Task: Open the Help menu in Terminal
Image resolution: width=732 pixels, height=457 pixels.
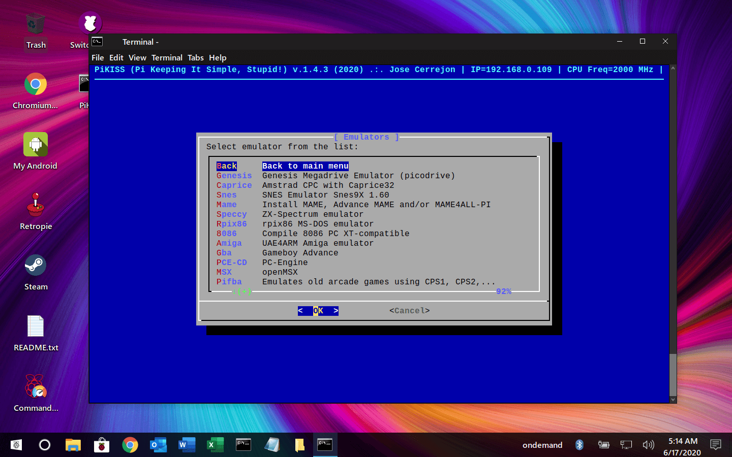Action: coord(218,57)
